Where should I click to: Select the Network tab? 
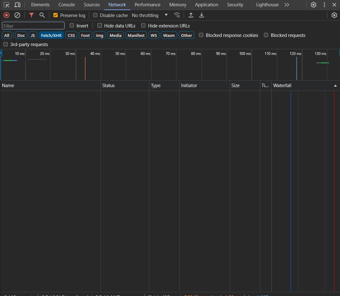[x=117, y=5]
